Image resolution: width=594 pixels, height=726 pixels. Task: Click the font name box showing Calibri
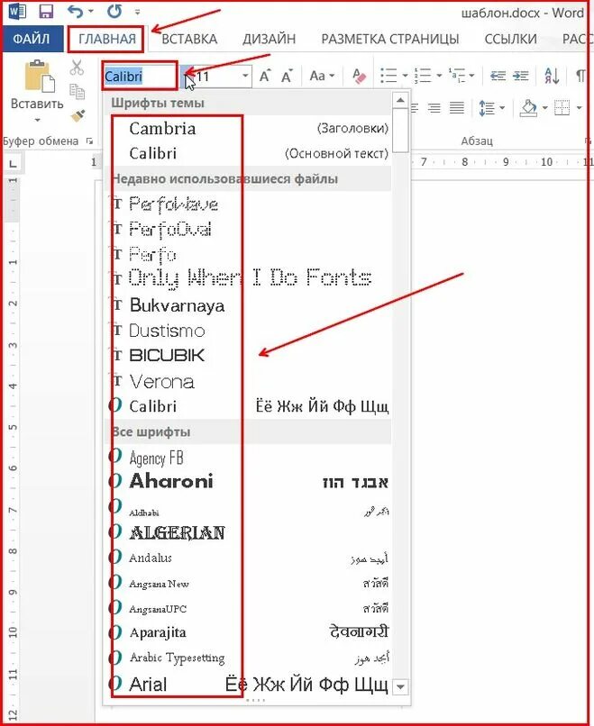click(x=139, y=76)
